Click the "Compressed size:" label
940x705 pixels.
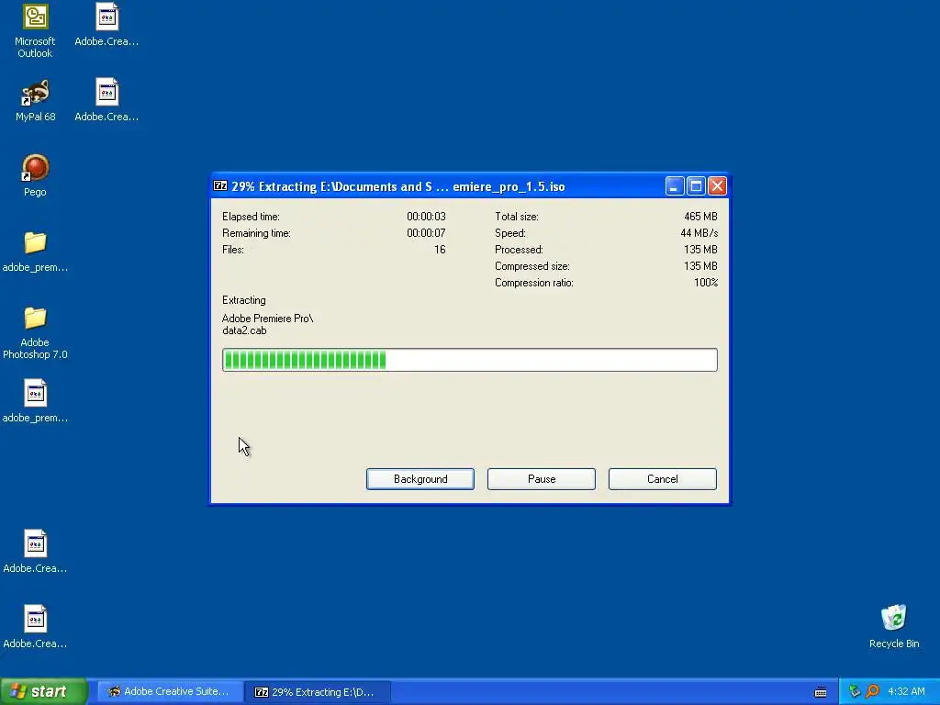pyautogui.click(x=532, y=266)
